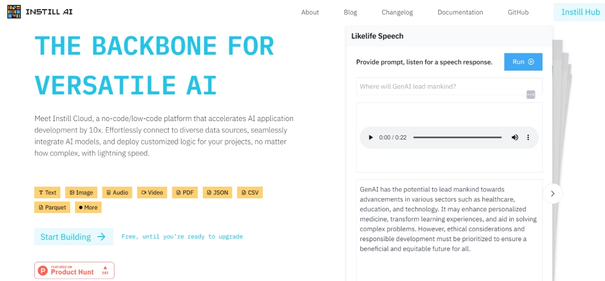Screen dimensions: 605x281
Task: Click the Instill AI logo icon
Action: [x=14, y=12]
